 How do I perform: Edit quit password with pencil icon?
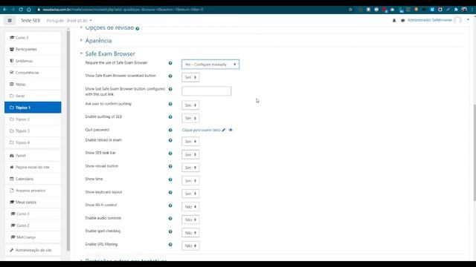click(224, 130)
